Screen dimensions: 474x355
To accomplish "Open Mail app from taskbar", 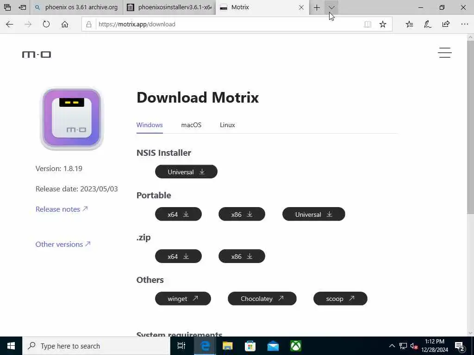I will click(x=273, y=346).
